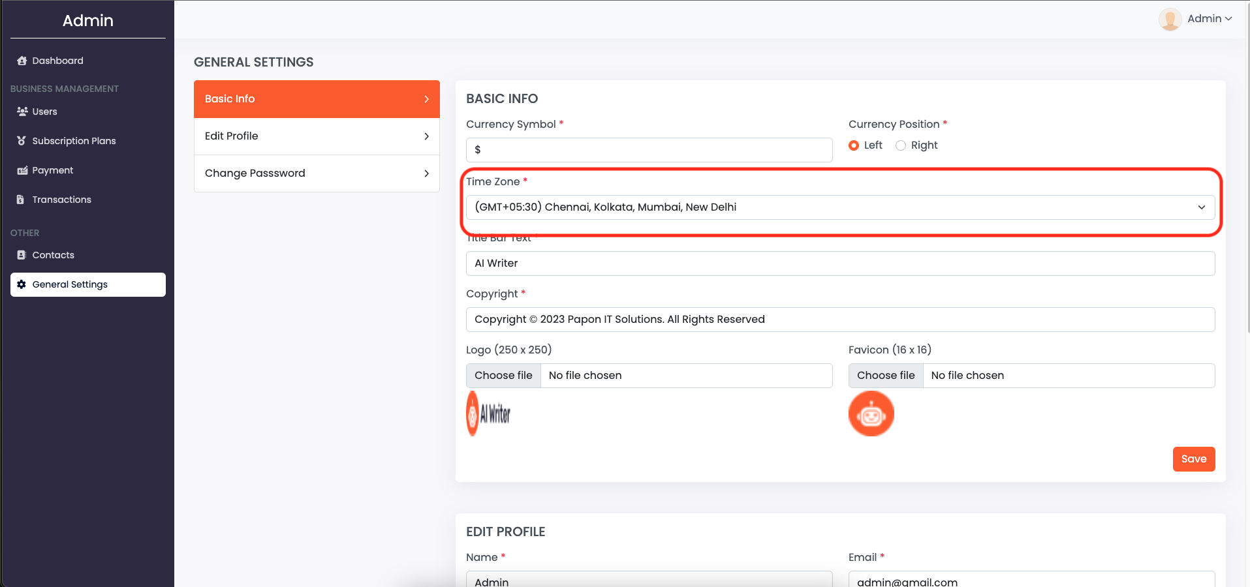Open the Time Zone dropdown
The height and width of the screenshot is (587, 1250).
click(x=840, y=207)
